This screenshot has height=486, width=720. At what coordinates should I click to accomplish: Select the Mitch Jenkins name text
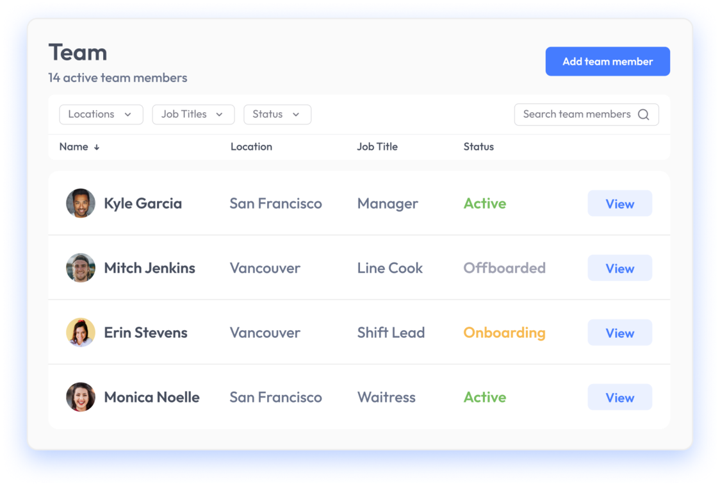(x=150, y=267)
